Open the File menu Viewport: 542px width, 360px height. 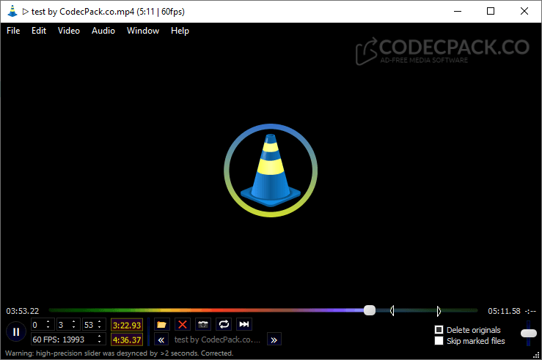point(13,31)
